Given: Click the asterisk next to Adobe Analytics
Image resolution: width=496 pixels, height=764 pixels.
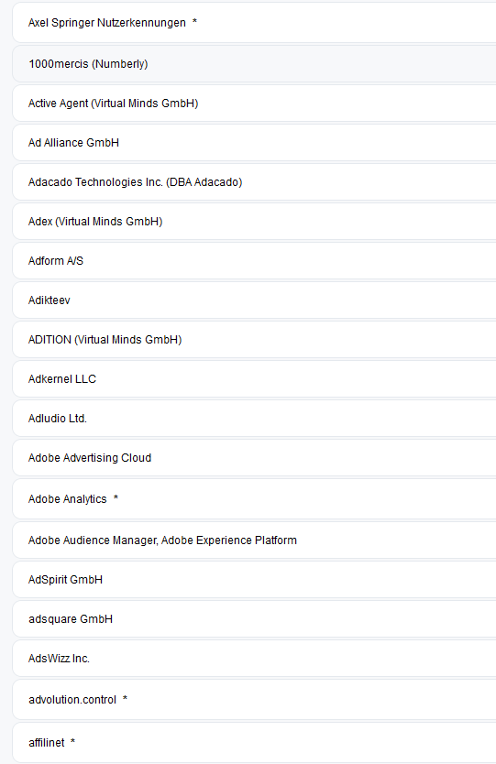Looking at the screenshot, I should point(116,498).
